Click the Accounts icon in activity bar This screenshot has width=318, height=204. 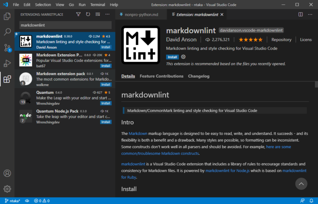pyautogui.click(x=7, y=173)
